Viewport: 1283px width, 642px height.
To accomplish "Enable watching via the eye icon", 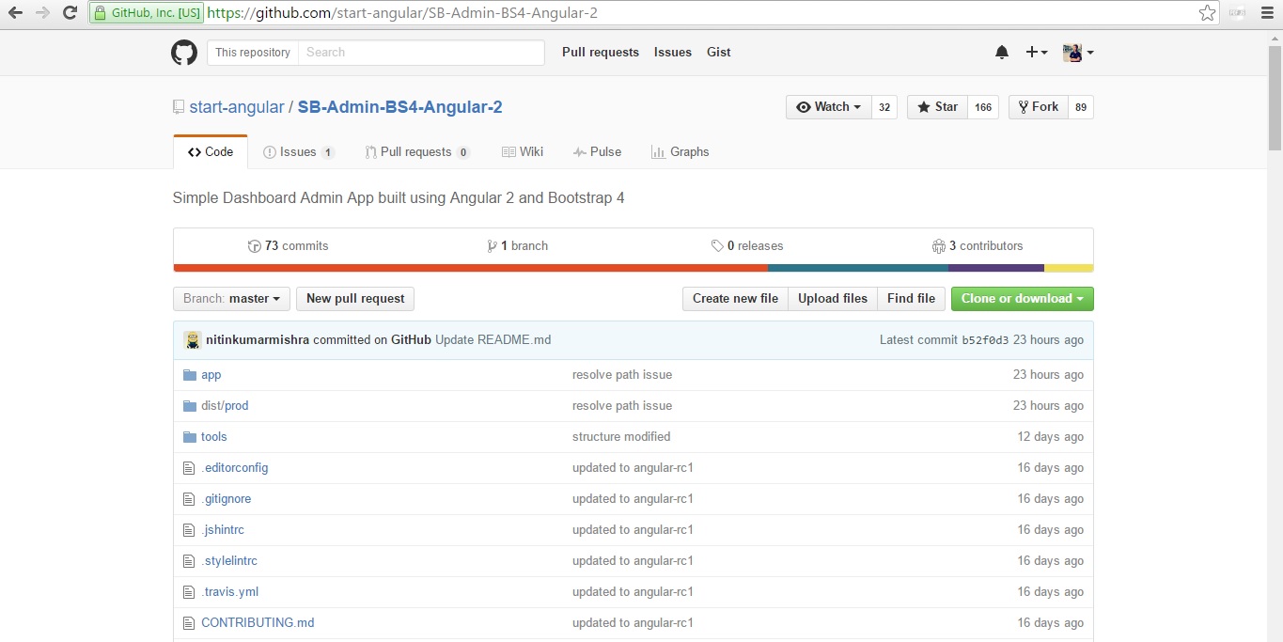I will click(x=804, y=106).
